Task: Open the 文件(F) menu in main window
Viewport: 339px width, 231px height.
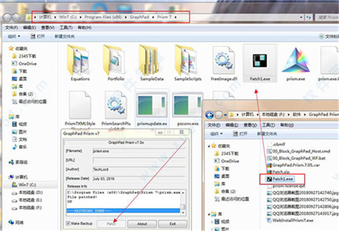Action: coord(11,28)
